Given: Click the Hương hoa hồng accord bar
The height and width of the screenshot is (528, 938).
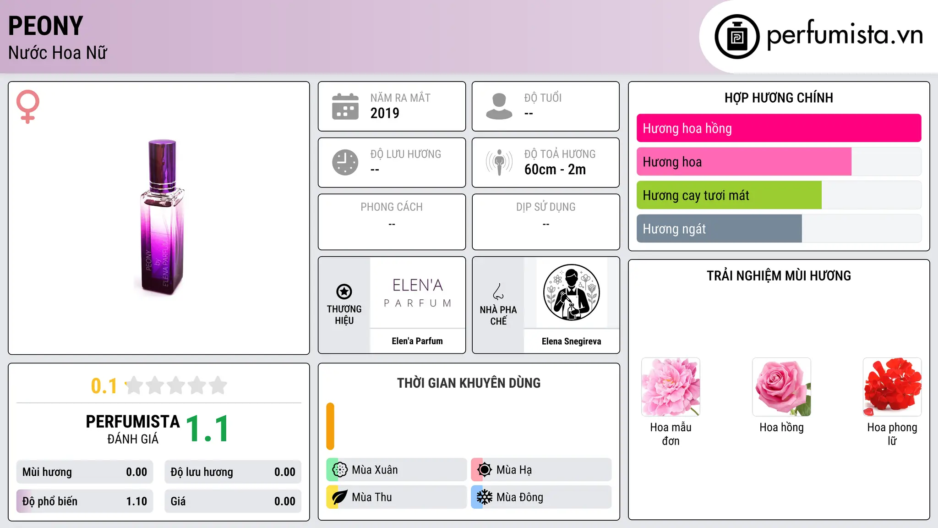Looking at the screenshot, I should point(779,128).
